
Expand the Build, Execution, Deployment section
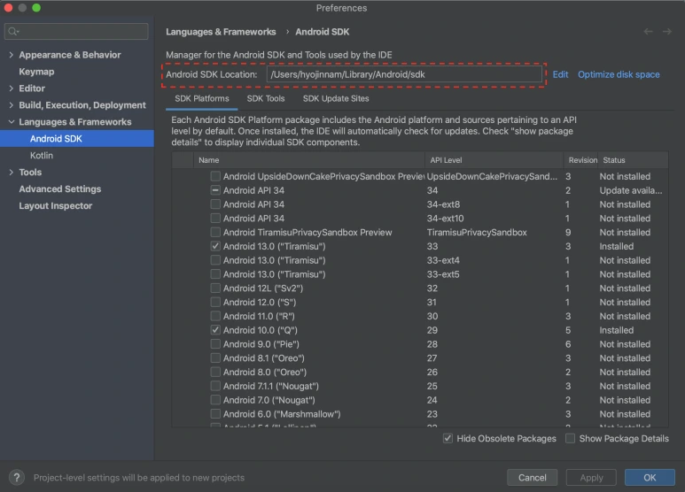click(11, 105)
